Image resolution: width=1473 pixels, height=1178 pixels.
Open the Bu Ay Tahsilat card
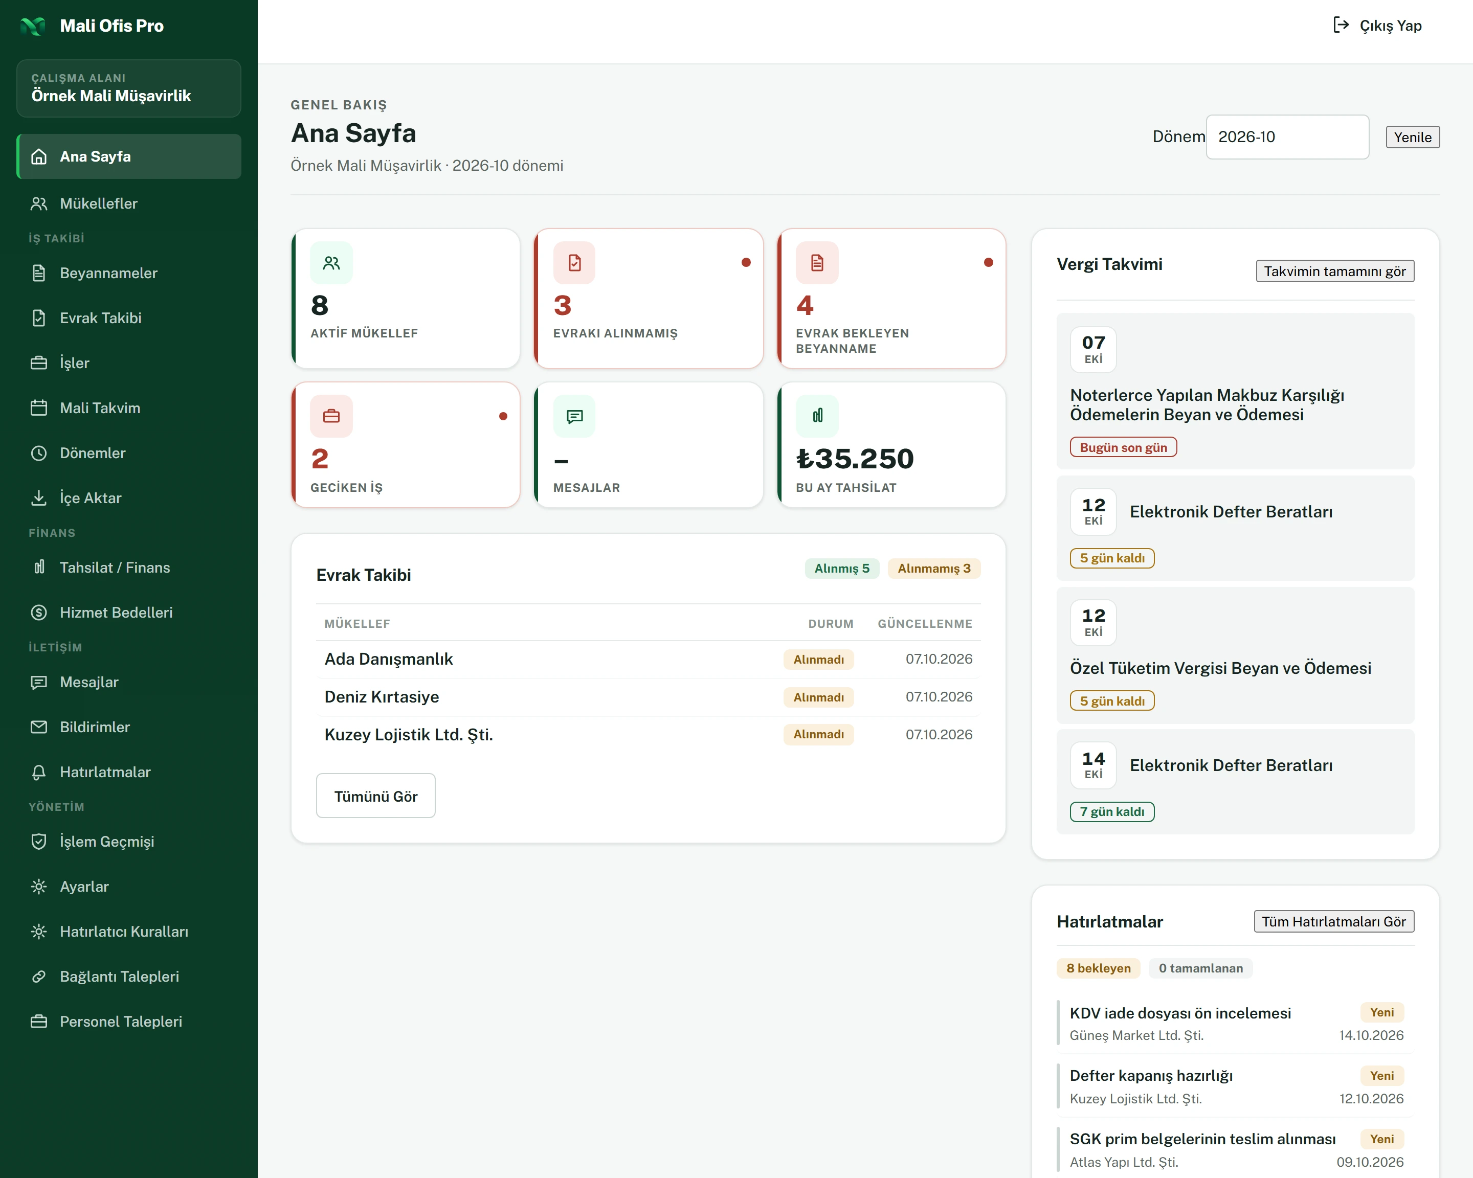point(891,445)
